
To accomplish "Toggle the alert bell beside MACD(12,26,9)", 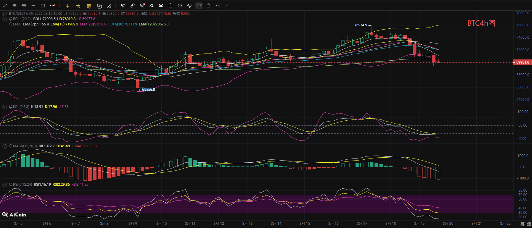I will pyautogui.click(x=11, y=146).
